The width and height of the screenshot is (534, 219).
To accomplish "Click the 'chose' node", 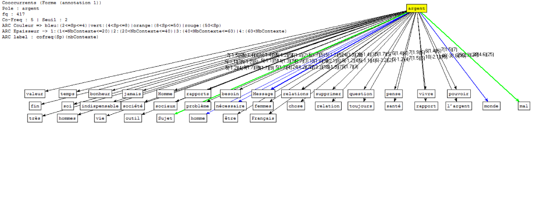I will tap(296, 106).
